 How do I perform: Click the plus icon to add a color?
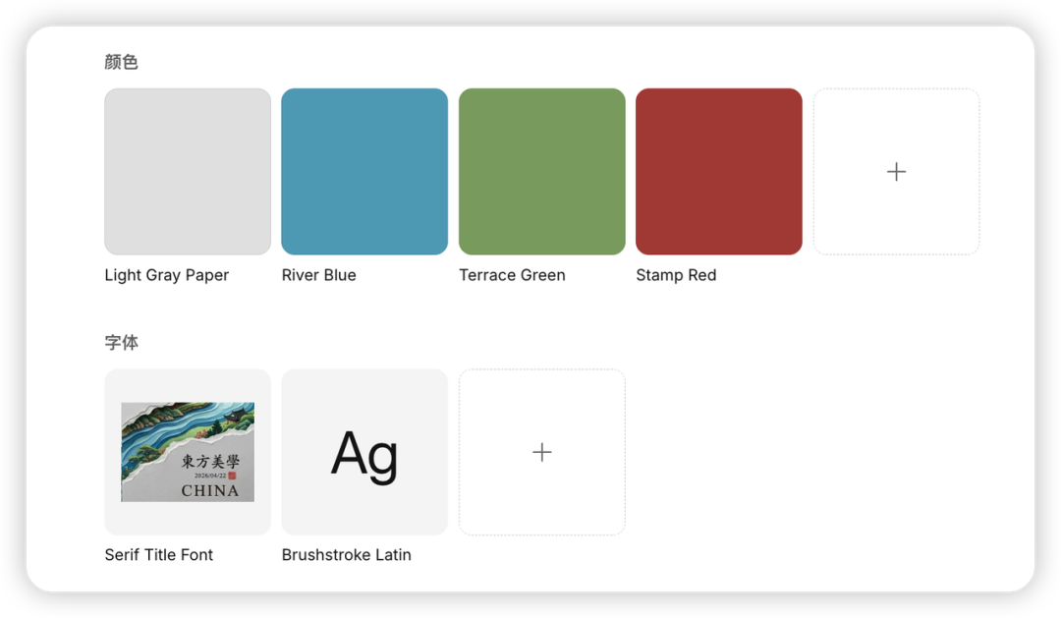click(896, 172)
